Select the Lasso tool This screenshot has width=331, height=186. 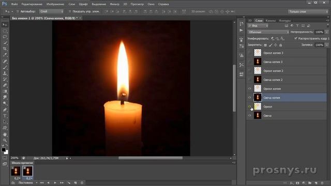(x=5, y=37)
